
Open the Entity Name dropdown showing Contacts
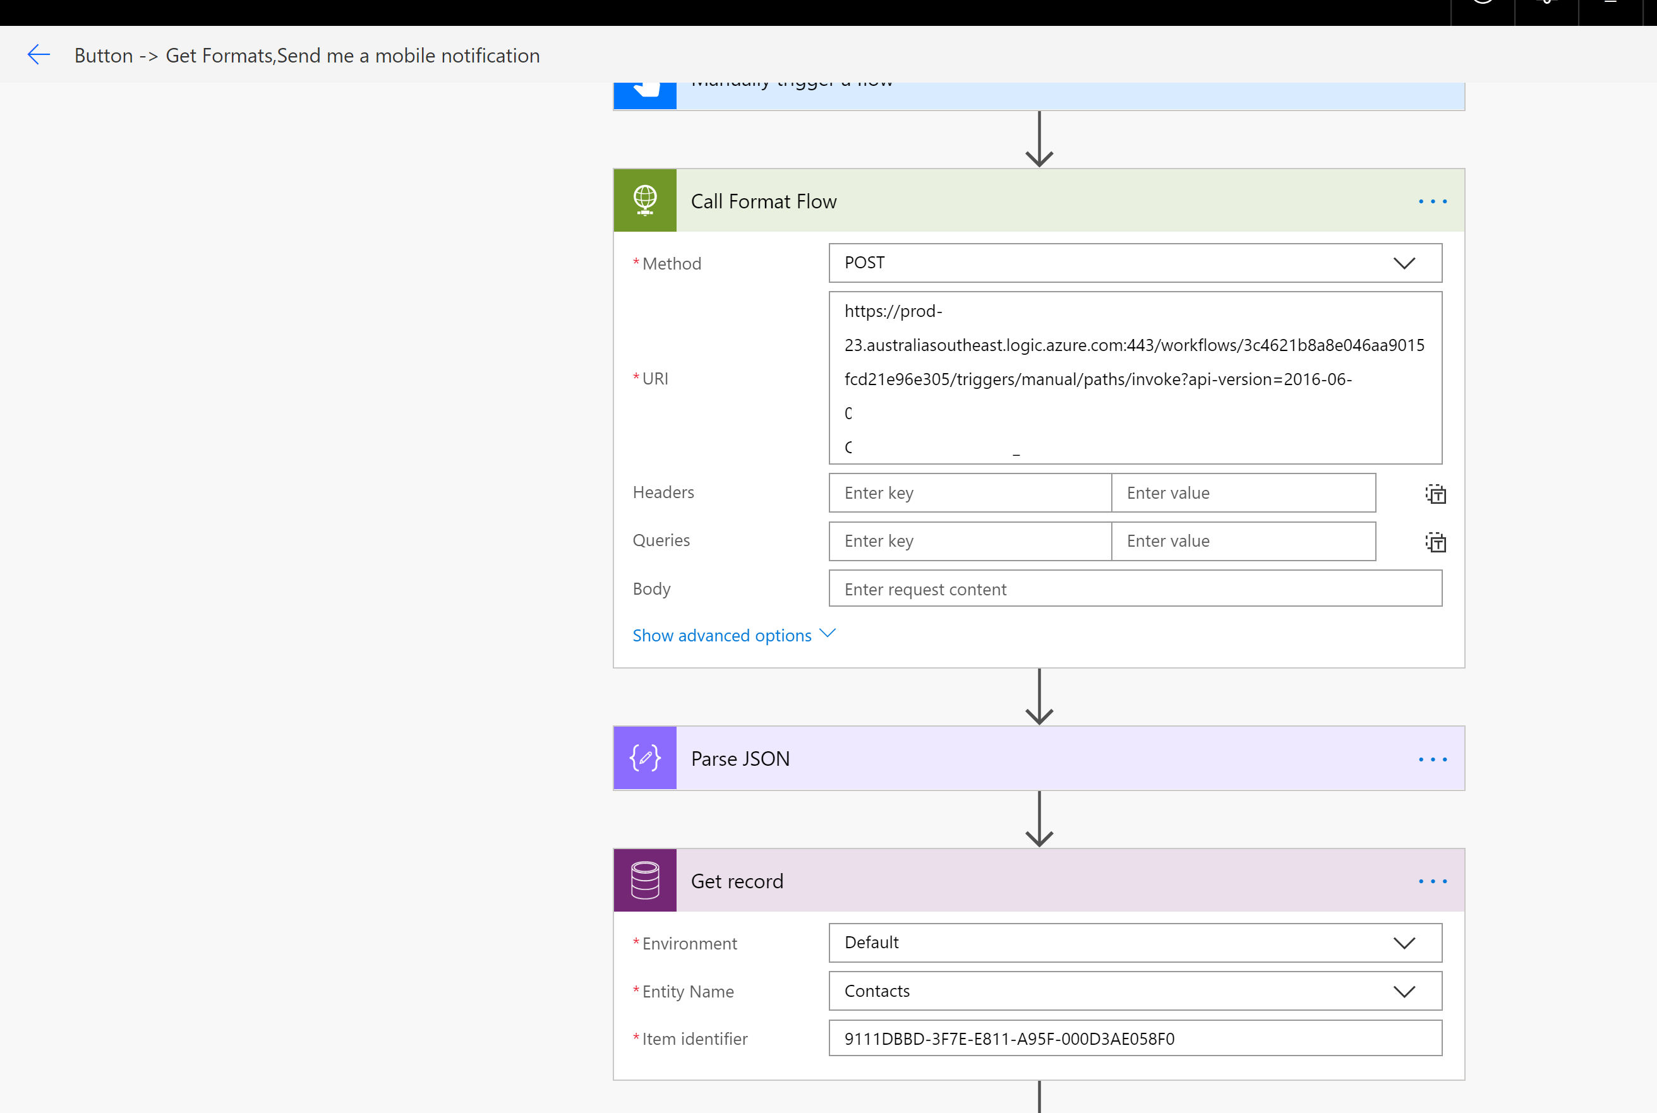click(x=1404, y=991)
